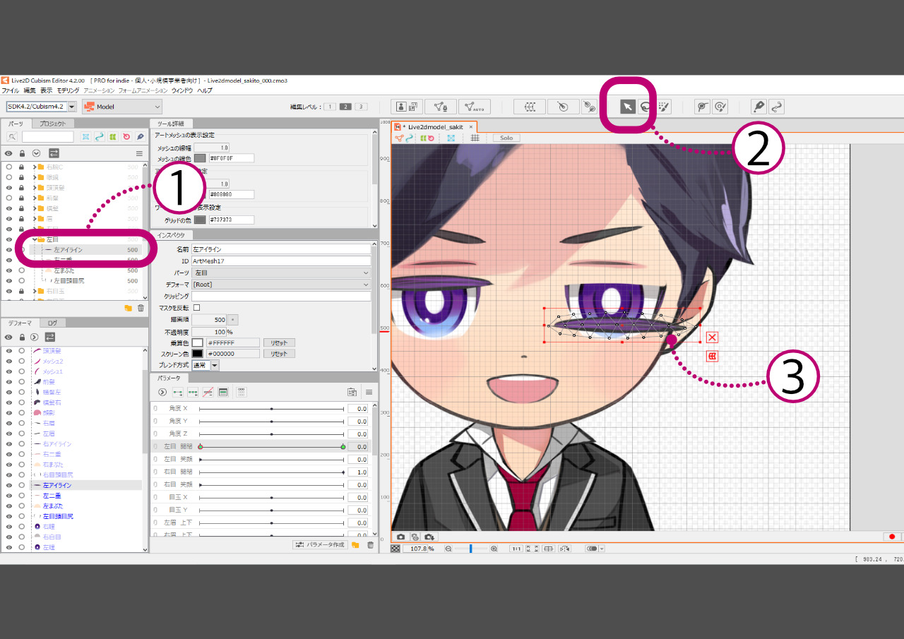Open the モデリング menu
The image size is (904, 639).
pyautogui.click(x=68, y=90)
